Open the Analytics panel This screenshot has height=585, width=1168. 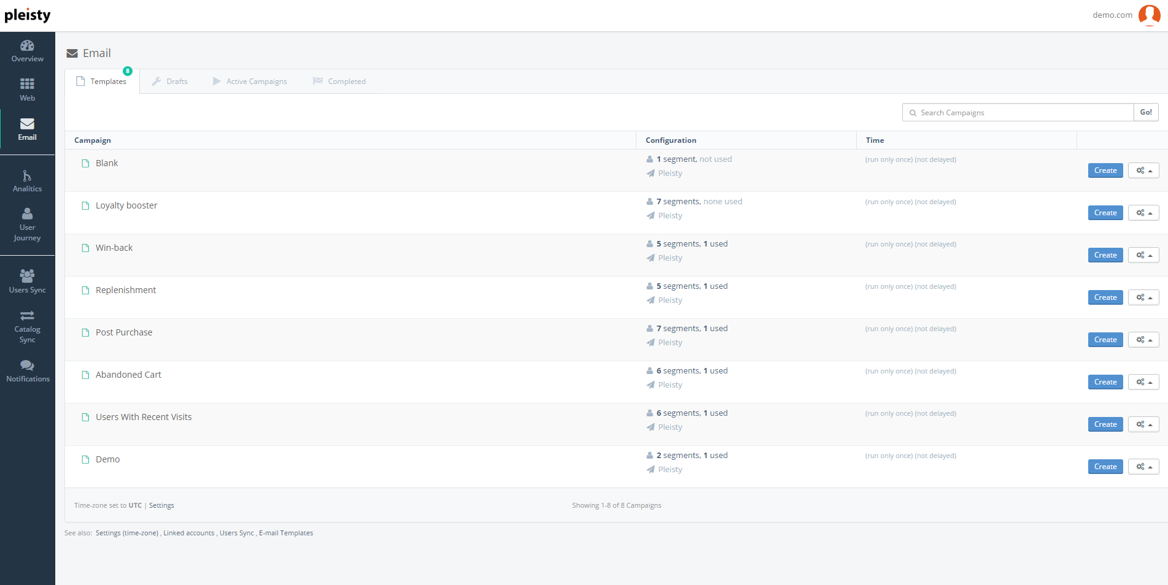(x=27, y=180)
